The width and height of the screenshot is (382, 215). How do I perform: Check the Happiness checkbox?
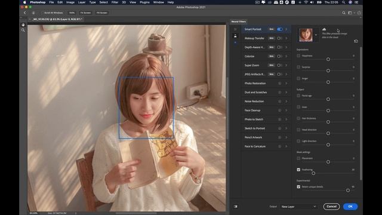click(x=298, y=56)
